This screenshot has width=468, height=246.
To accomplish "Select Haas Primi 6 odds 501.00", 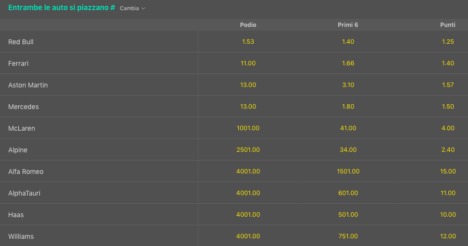I will click(x=348, y=215).
